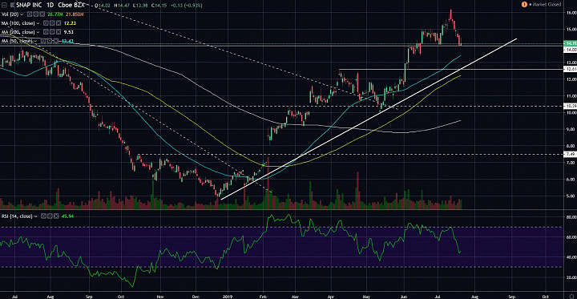This screenshot has height=299, width=577.
Task: Click the Sep label at the right of the time axis
Action: tap(512, 296)
